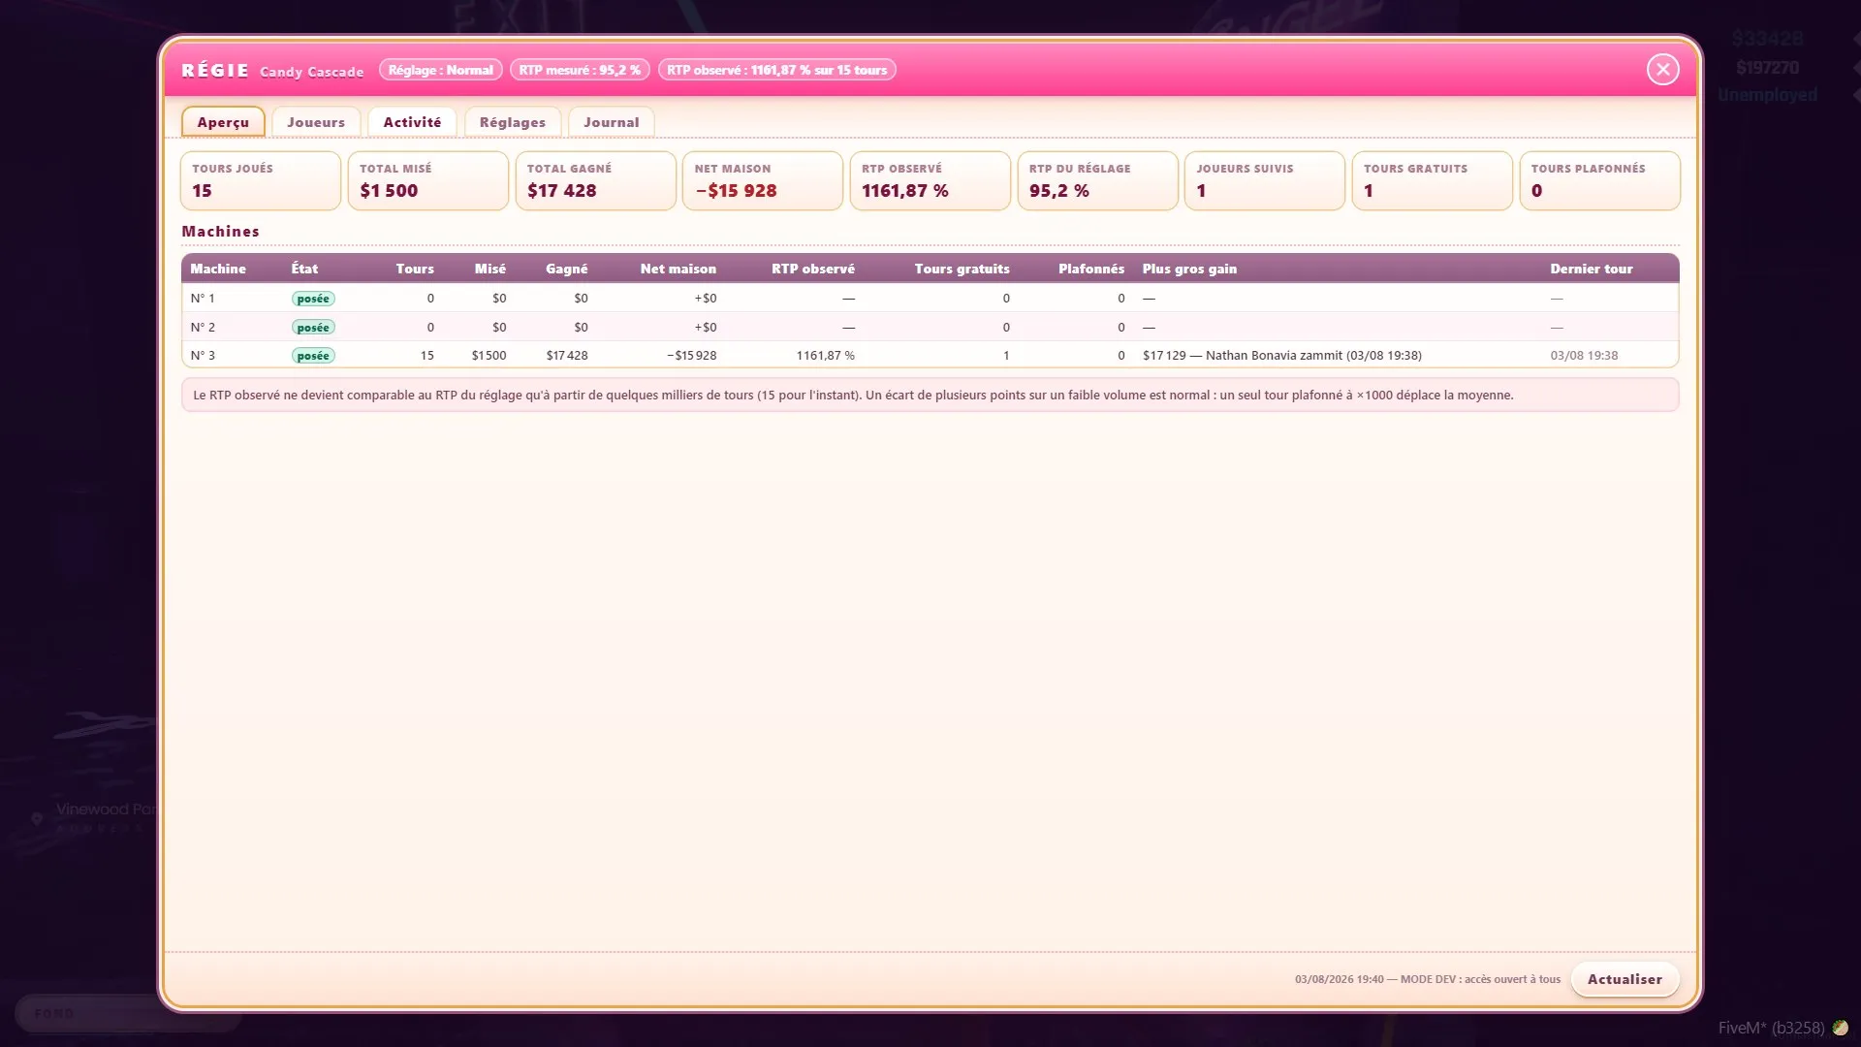Click the Machines section heading

click(220, 231)
